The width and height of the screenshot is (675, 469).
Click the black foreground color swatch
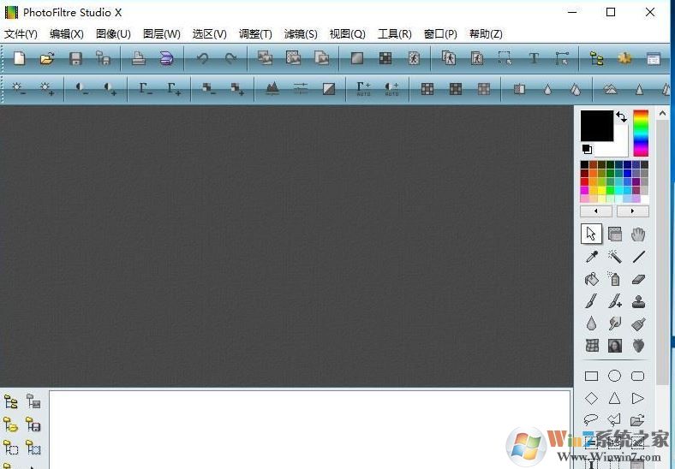click(596, 125)
